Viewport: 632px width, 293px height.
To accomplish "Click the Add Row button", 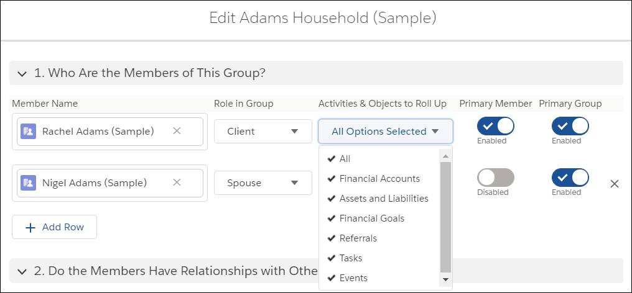I will tap(54, 227).
